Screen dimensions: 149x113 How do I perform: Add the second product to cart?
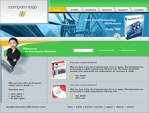pyautogui.click(x=80, y=98)
